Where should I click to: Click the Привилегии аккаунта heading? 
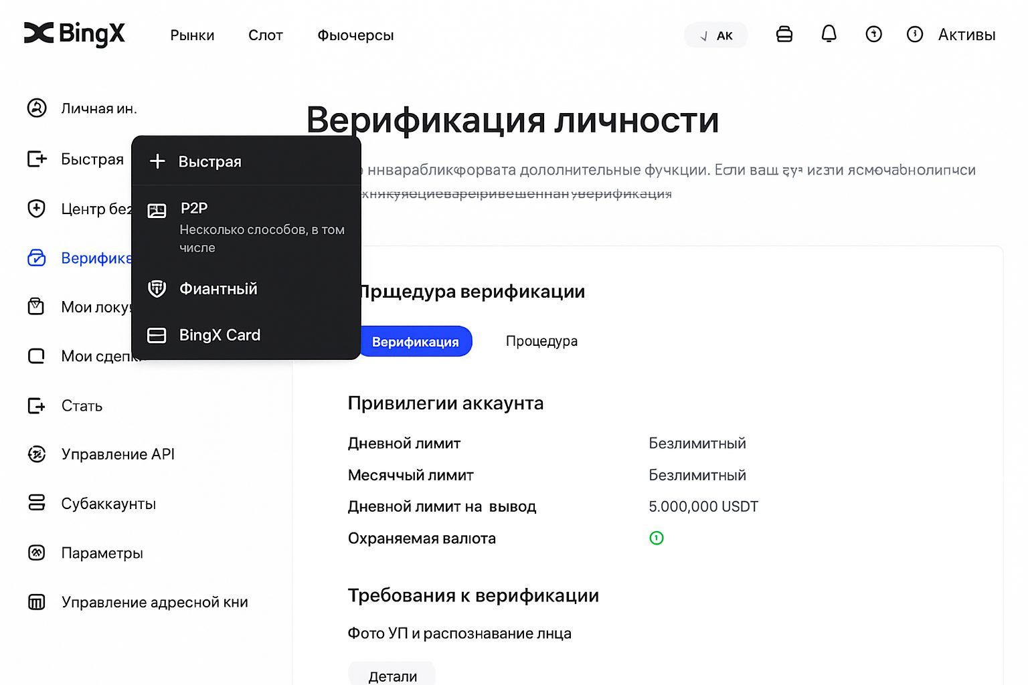[446, 403]
